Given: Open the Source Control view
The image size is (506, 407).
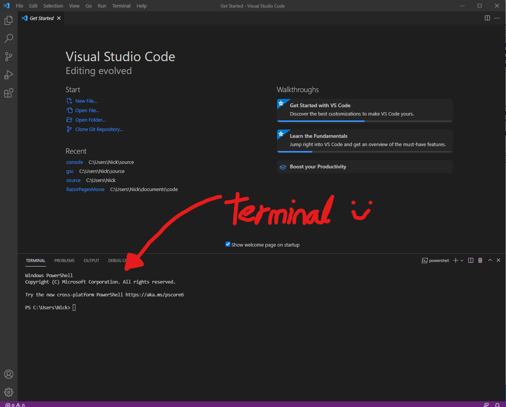Looking at the screenshot, I should coord(9,57).
